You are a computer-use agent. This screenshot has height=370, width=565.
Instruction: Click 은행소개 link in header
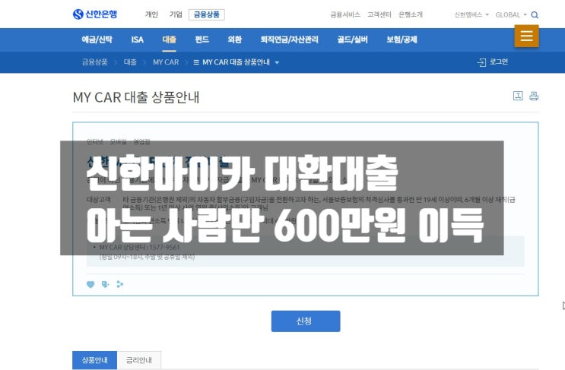point(411,14)
